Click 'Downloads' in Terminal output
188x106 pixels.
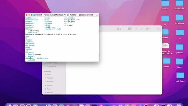29,27
